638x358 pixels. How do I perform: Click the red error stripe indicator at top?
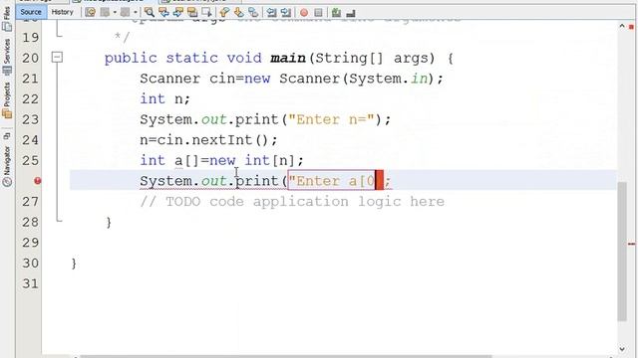coord(631,27)
